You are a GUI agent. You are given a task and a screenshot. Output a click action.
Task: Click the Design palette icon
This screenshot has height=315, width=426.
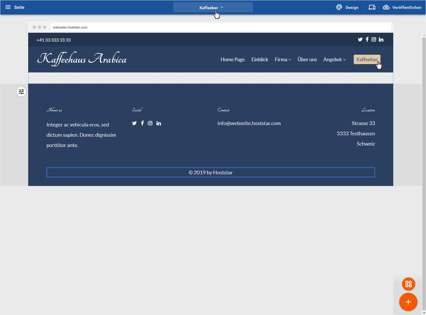point(339,7)
